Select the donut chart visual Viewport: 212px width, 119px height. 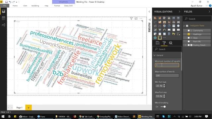click(169, 26)
